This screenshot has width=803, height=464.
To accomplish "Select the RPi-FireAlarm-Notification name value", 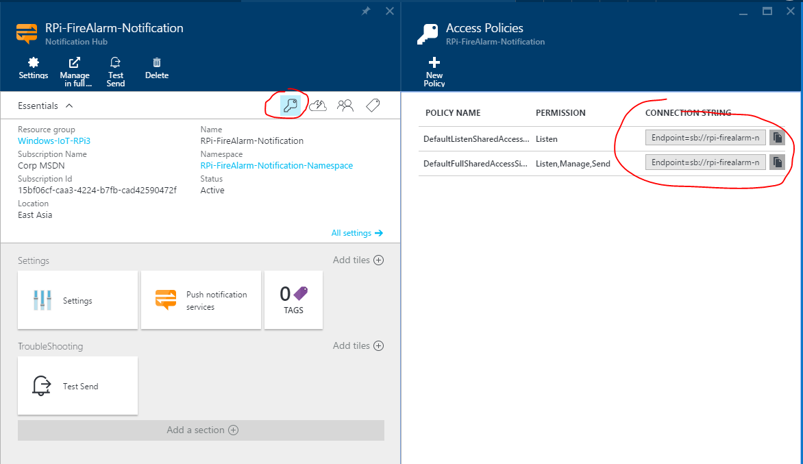I will (x=252, y=141).
